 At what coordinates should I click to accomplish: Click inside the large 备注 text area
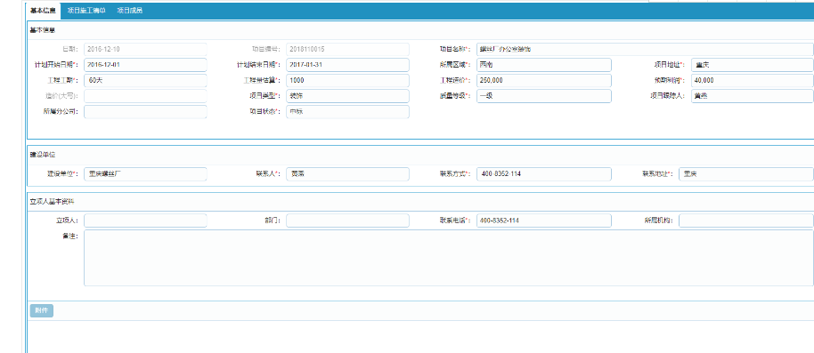449,258
